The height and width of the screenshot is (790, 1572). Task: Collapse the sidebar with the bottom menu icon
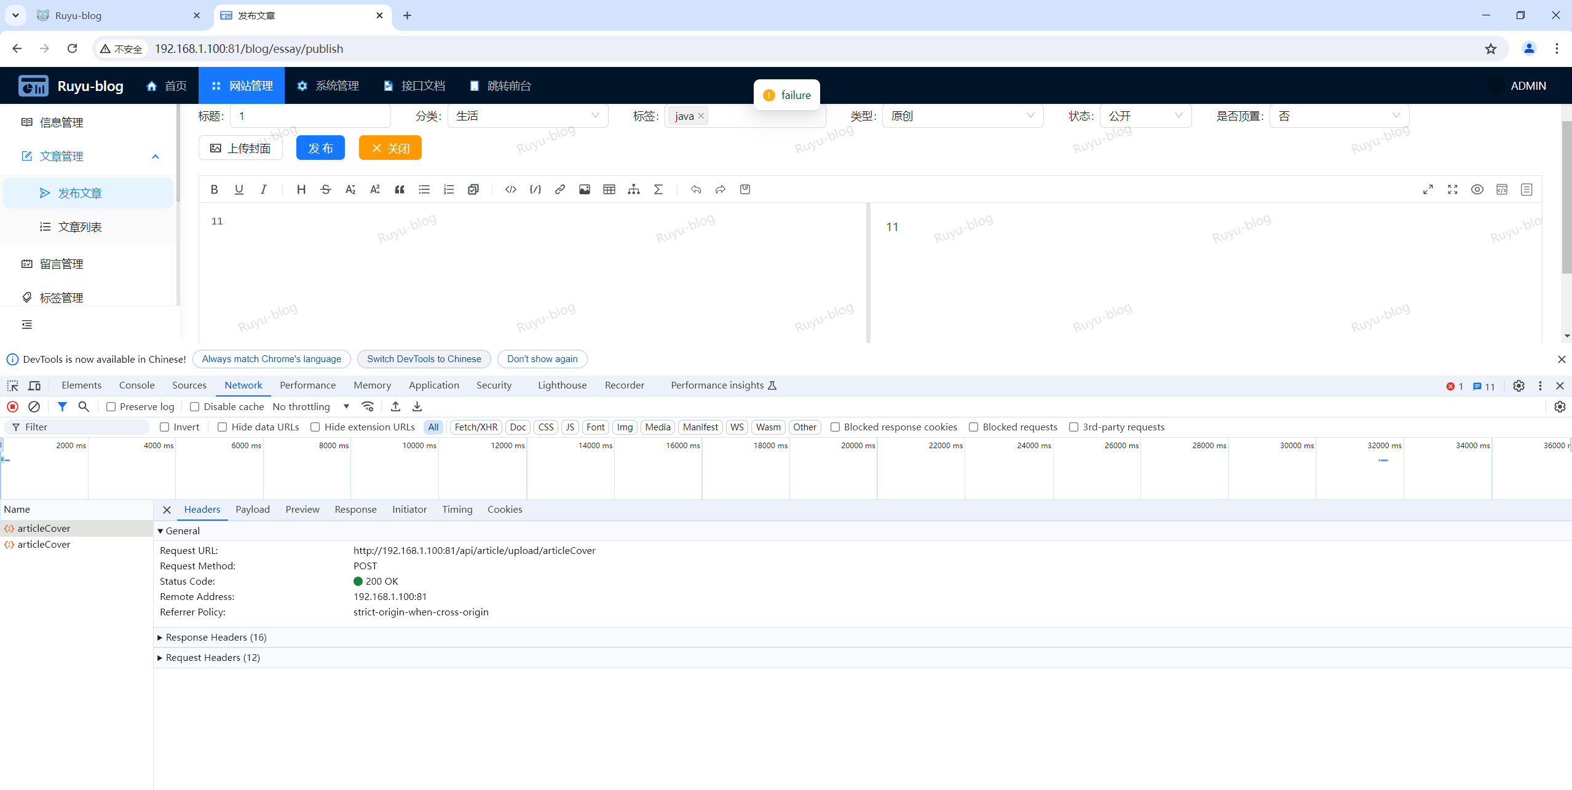coord(27,325)
